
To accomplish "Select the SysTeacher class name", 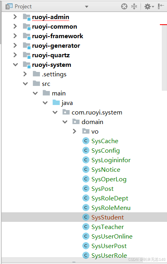I will [x=108, y=227].
